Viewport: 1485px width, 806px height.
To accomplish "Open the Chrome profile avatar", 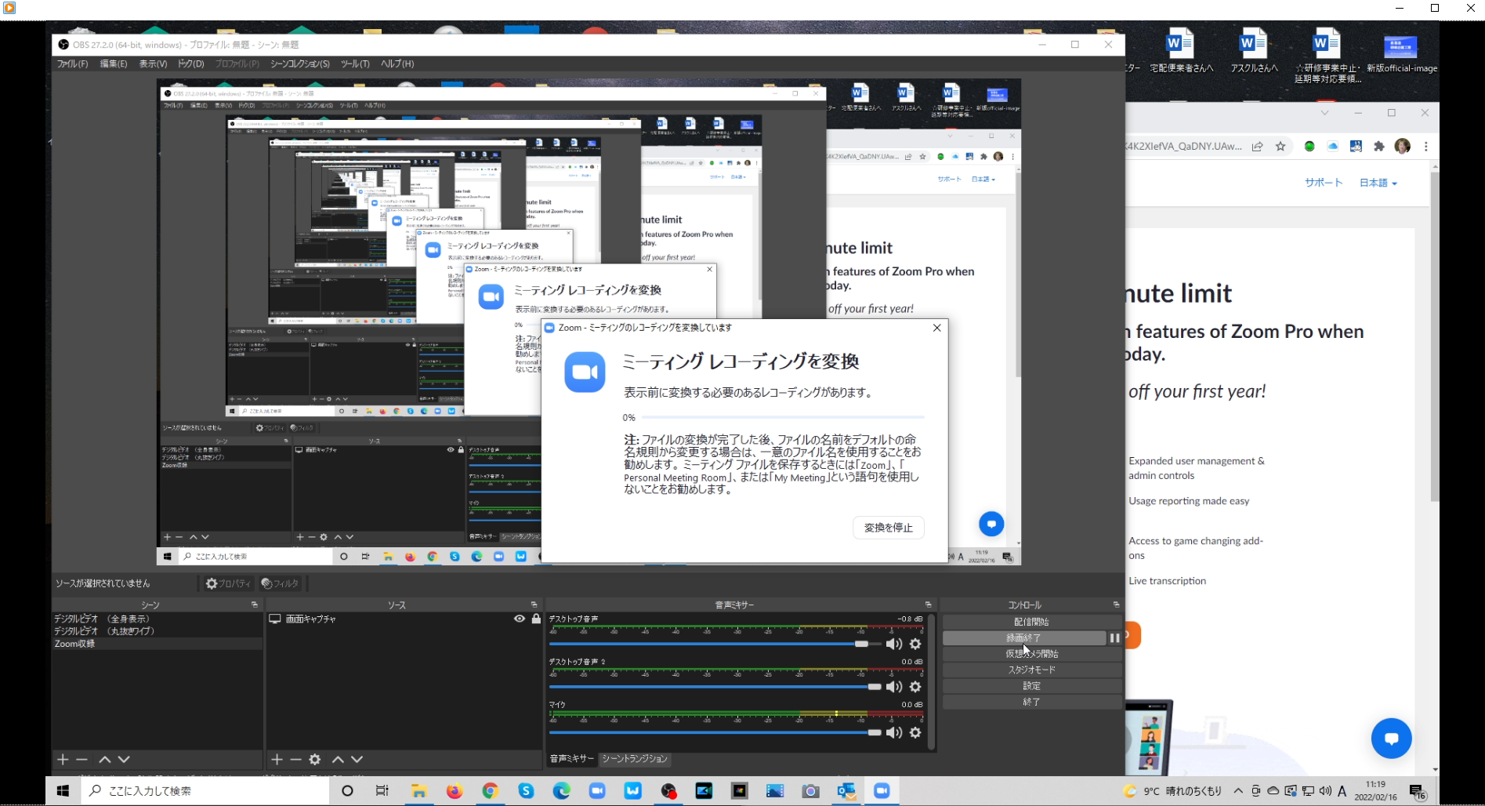I will pyautogui.click(x=1403, y=146).
